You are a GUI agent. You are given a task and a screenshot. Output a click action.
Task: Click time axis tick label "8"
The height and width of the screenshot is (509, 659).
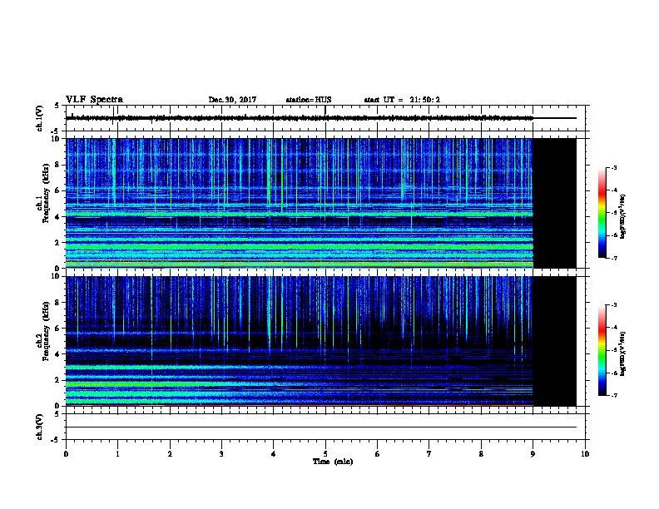coord(481,454)
